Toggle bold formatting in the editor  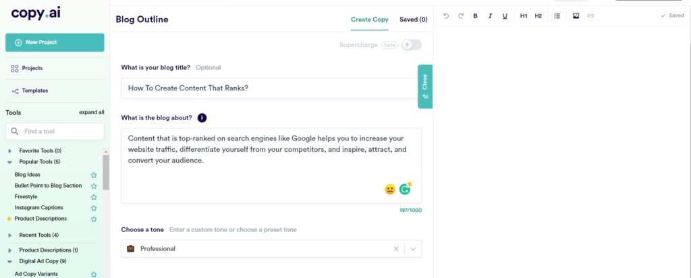pyautogui.click(x=475, y=16)
